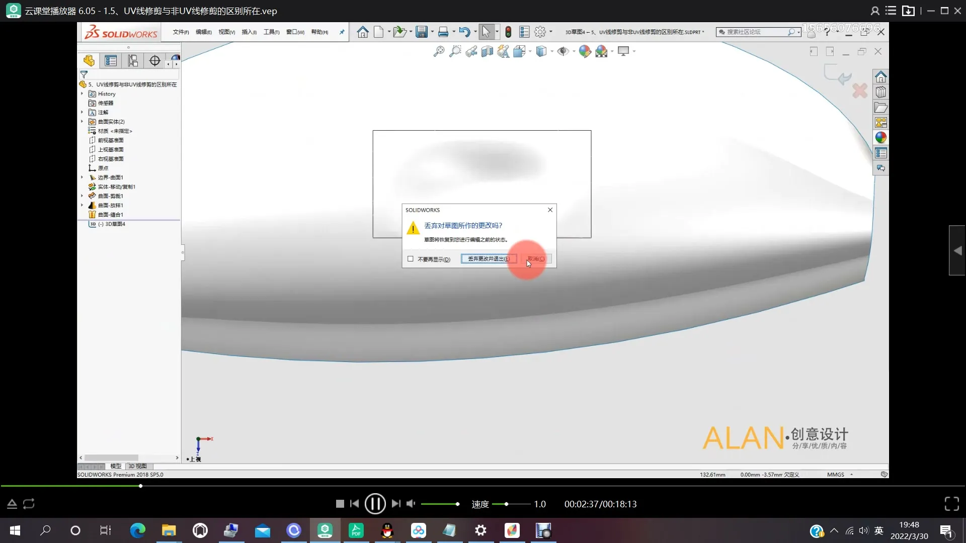Expand the 曲面-放样1 feature node
Viewport: 966px width, 543px height.
(82, 205)
